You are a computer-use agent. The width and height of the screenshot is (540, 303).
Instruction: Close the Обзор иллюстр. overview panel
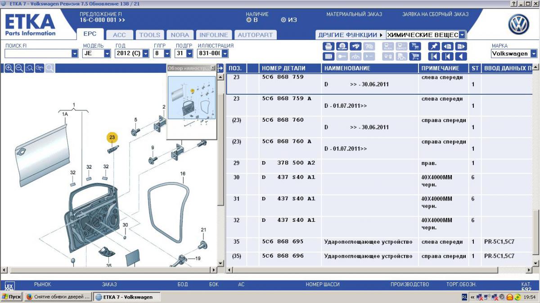tap(213, 68)
